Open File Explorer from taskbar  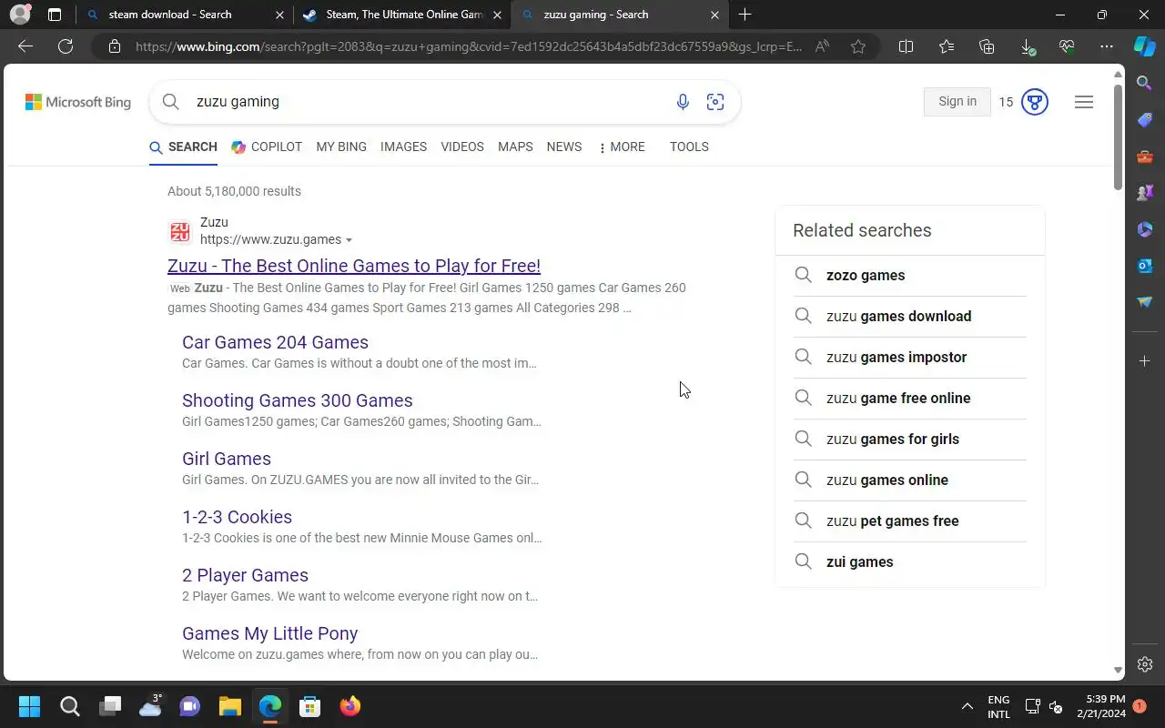(x=229, y=706)
